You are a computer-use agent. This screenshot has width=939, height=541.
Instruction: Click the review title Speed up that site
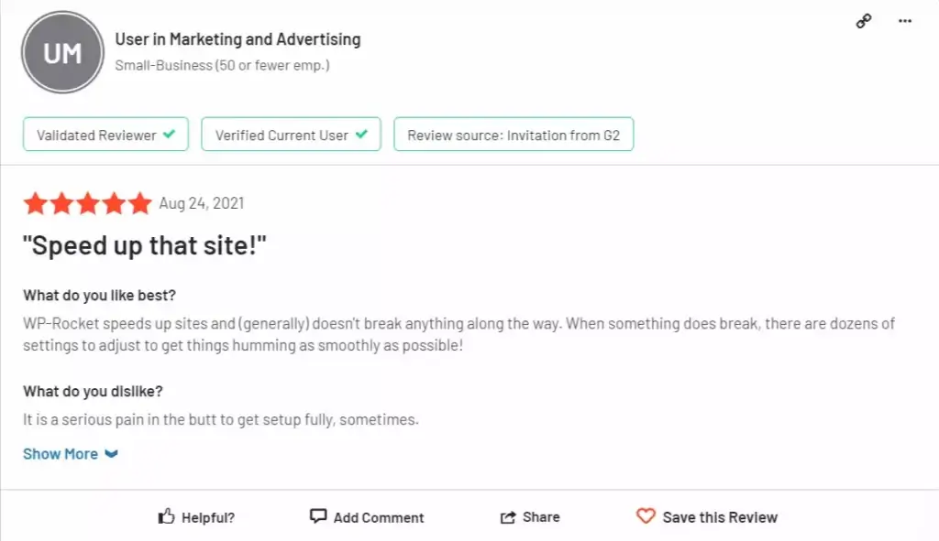point(146,244)
